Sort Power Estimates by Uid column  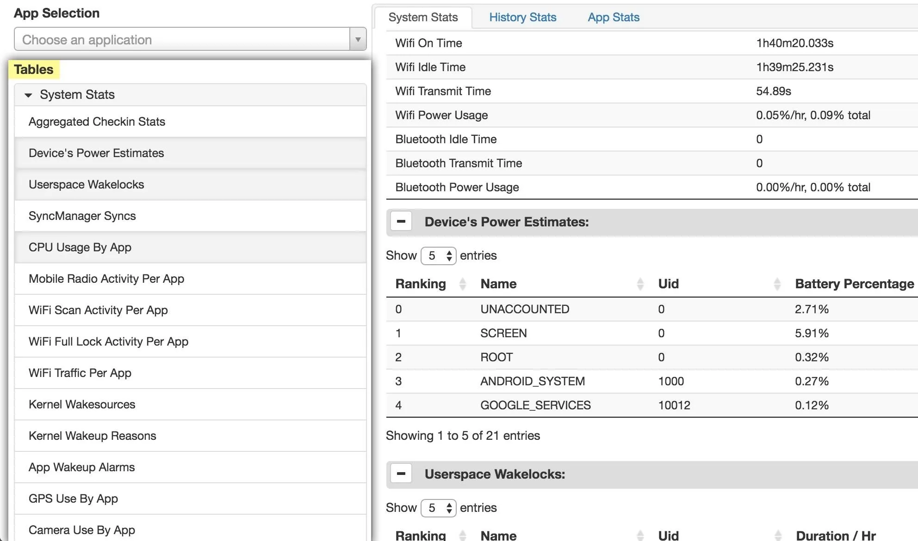pos(718,284)
